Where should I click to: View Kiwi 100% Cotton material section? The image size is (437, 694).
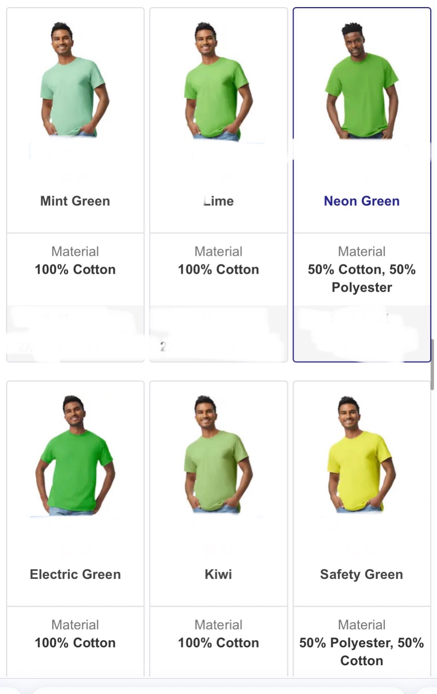(219, 634)
